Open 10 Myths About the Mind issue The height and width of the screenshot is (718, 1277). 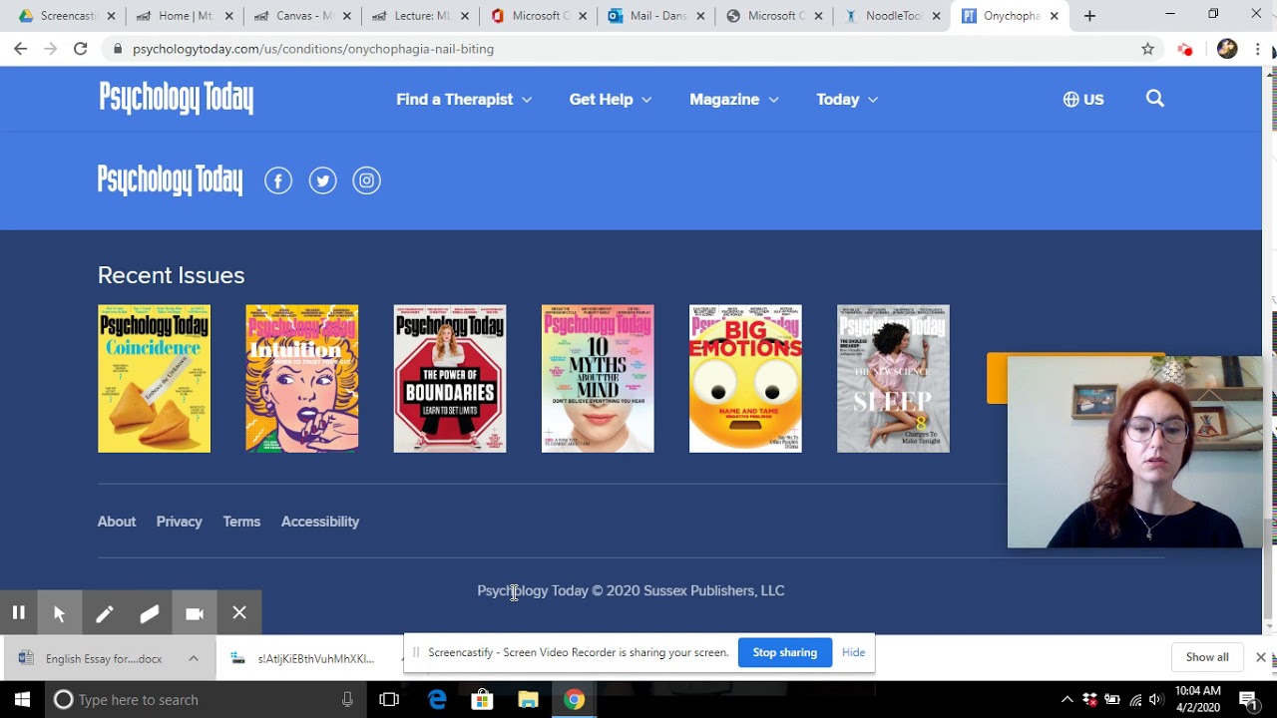coord(598,379)
